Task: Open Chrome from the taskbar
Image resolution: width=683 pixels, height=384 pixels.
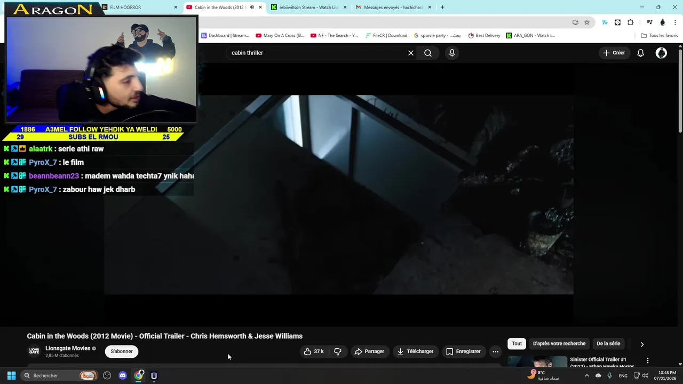Action: pos(139,375)
